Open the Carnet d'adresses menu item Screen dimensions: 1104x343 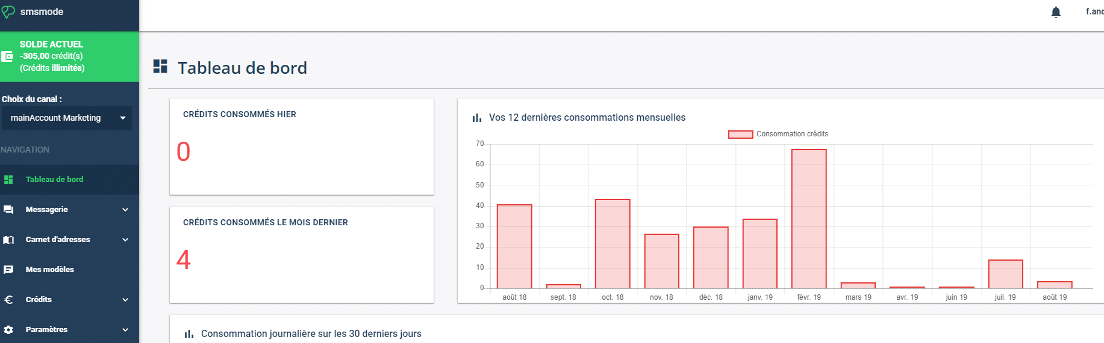point(69,240)
